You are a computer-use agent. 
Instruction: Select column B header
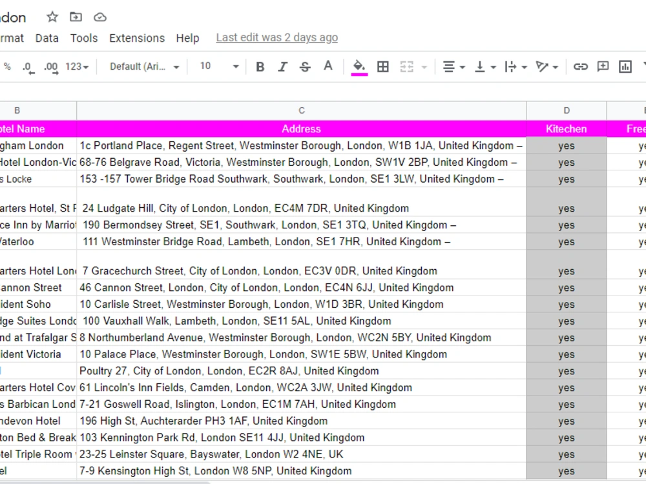(x=38, y=111)
